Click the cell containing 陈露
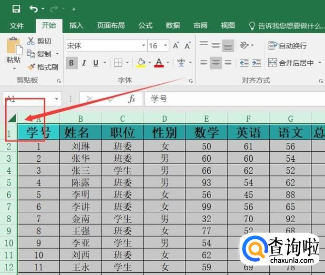325x275 pixels. (x=81, y=183)
